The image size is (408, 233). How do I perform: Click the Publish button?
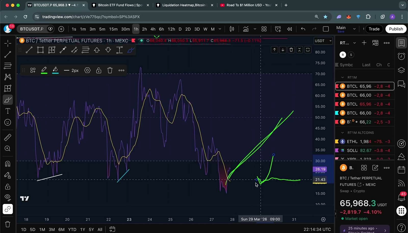pos(396,29)
